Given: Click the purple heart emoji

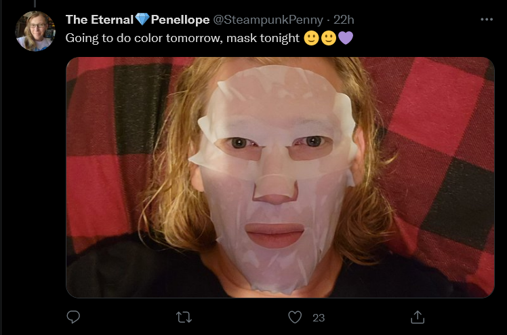Looking at the screenshot, I should (346, 38).
